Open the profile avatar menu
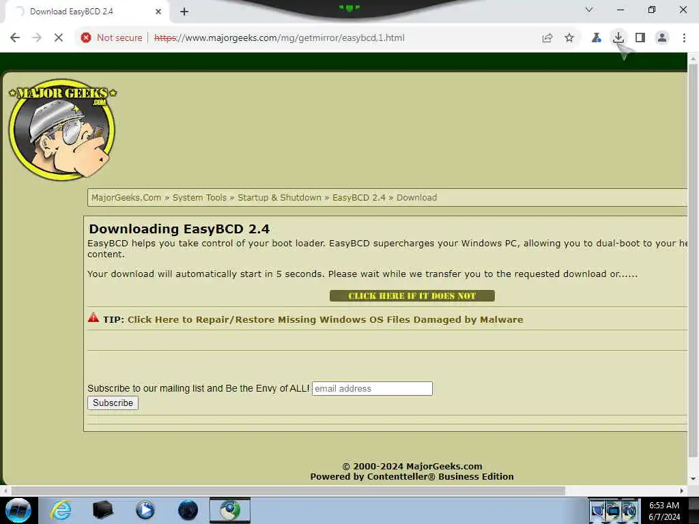This screenshot has width=699, height=524. 662,38
